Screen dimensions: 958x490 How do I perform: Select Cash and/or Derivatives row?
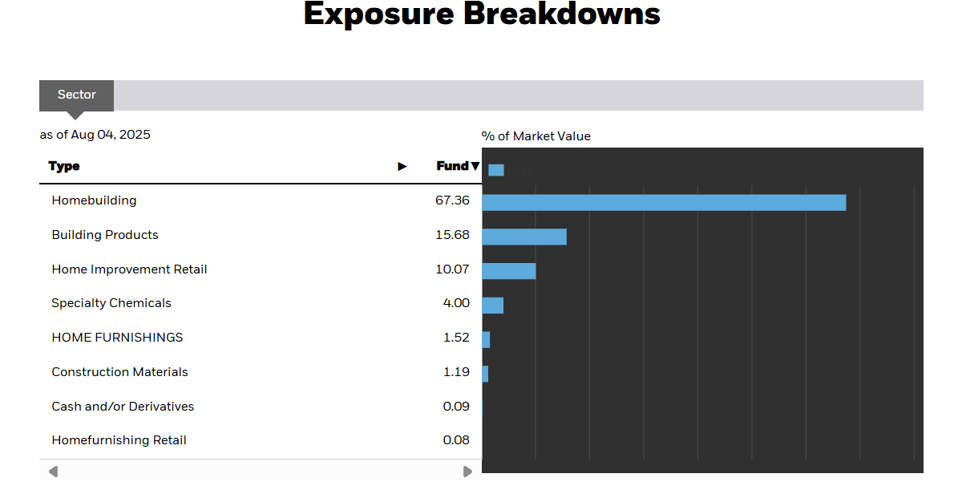tap(123, 407)
